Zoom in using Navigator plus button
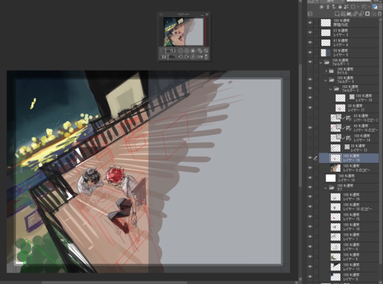Viewport: 383px width, 284px height. (187, 51)
